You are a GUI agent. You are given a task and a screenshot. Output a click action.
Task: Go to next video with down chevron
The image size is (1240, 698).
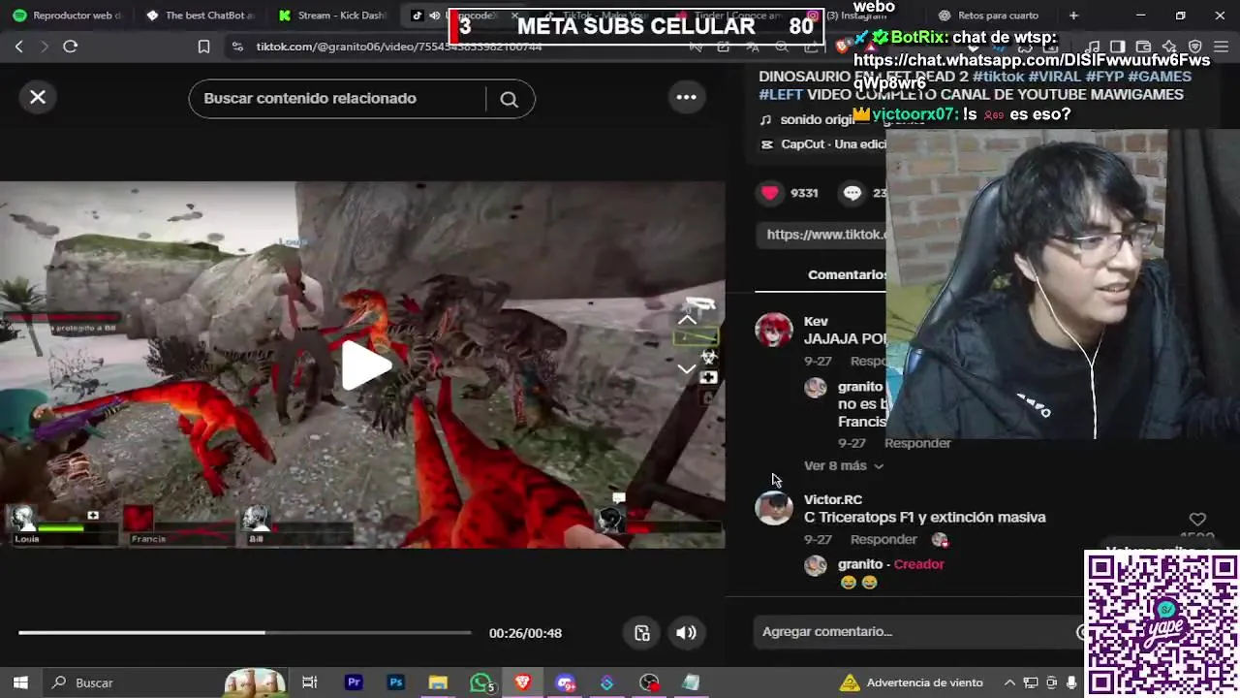tap(686, 368)
